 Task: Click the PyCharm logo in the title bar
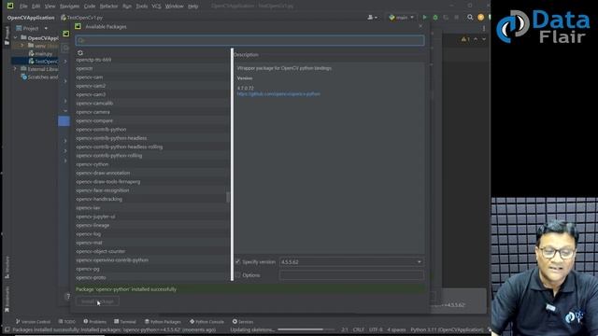[x=10, y=6]
